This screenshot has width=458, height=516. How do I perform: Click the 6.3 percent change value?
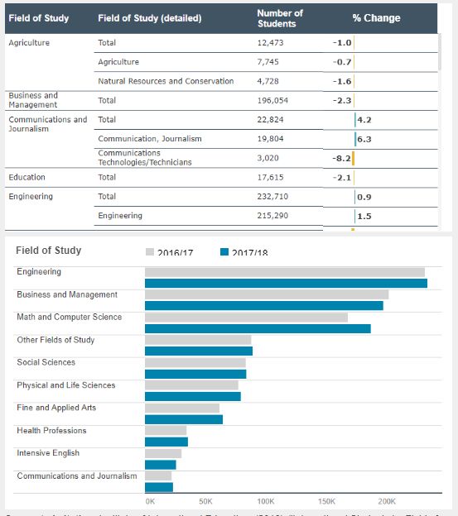(x=364, y=139)
